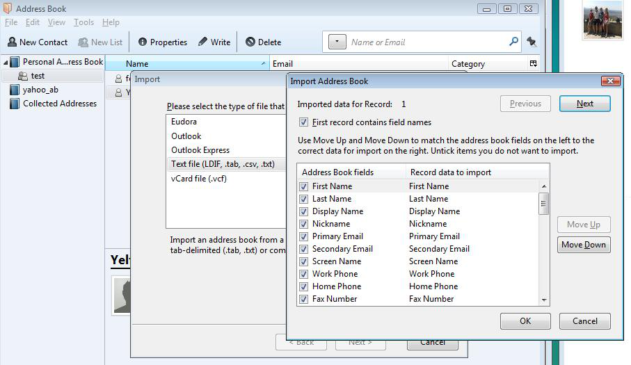The height and width of the screenshot is (365, 631).
Task: Select the test mailing list
Action: 37,76
